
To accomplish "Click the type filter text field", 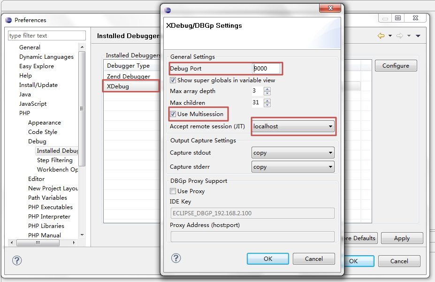I will [x=47, y=36].
